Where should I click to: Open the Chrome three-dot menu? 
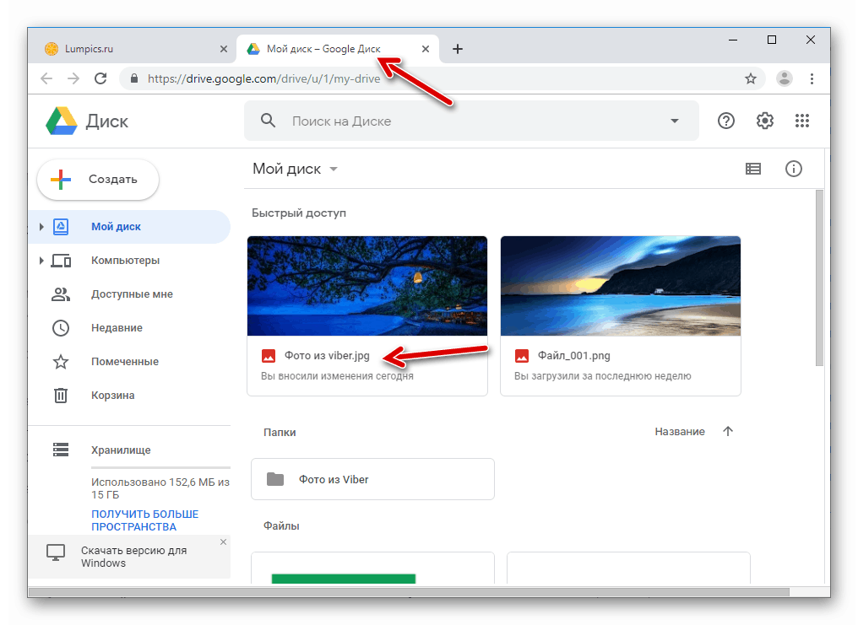(812, 78)
